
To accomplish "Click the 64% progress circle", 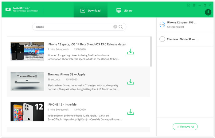I will tap(162, 25).
